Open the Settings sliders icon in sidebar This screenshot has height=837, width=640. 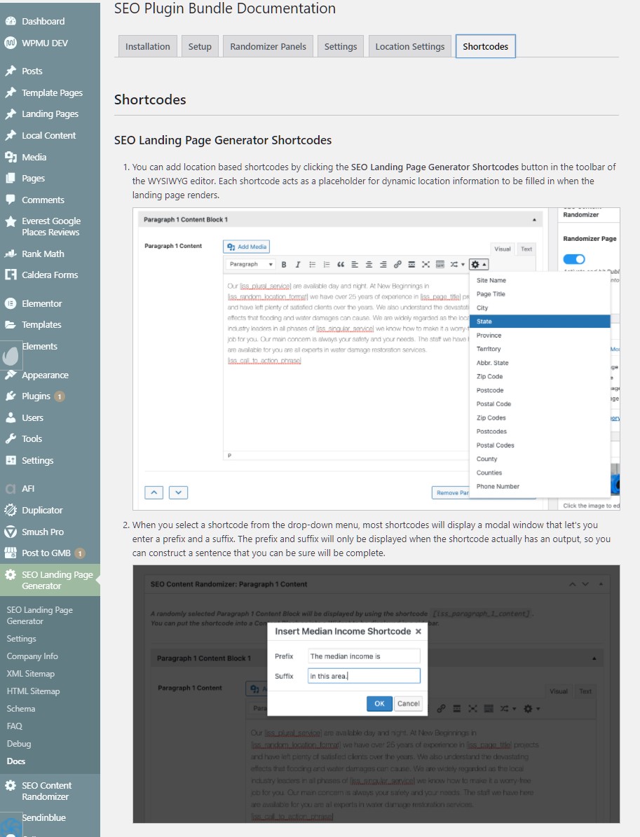[11, 460]
